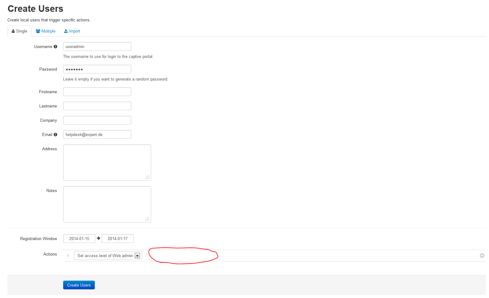The height and width of the screenshot is (298, 489).
Task: Click the Notes box resize handle
Action: pyautogui.click(x=147, y=219)
